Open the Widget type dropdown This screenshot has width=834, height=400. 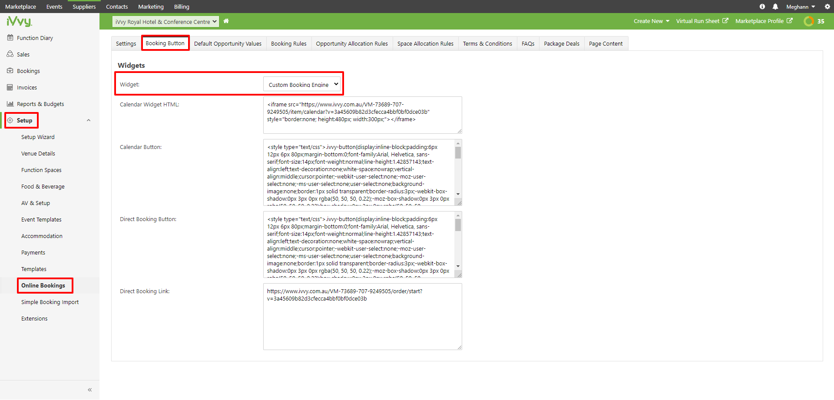[x=302, y=84]
